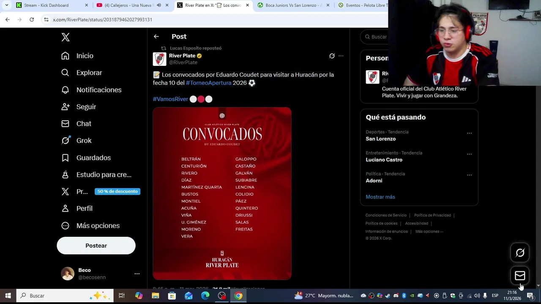Go back using the Post back arrow
Screen dimensions: 541x304
(156, 37)
